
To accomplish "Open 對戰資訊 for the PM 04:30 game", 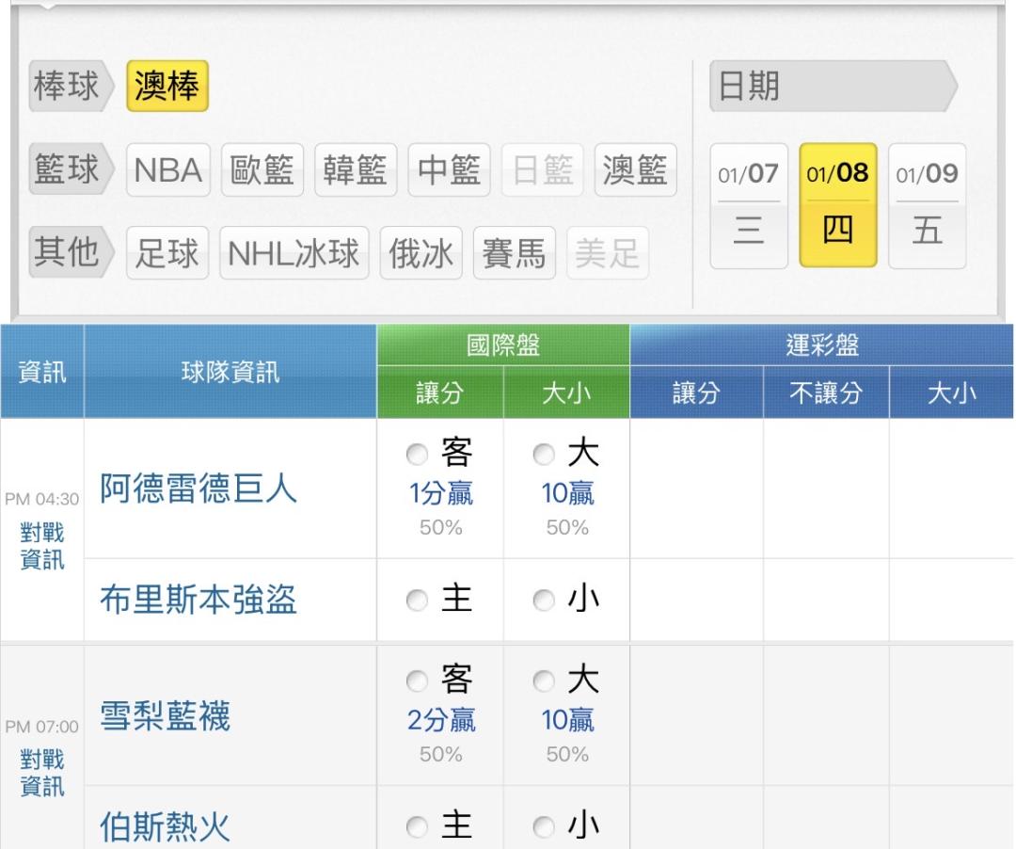I will [41, 546].
